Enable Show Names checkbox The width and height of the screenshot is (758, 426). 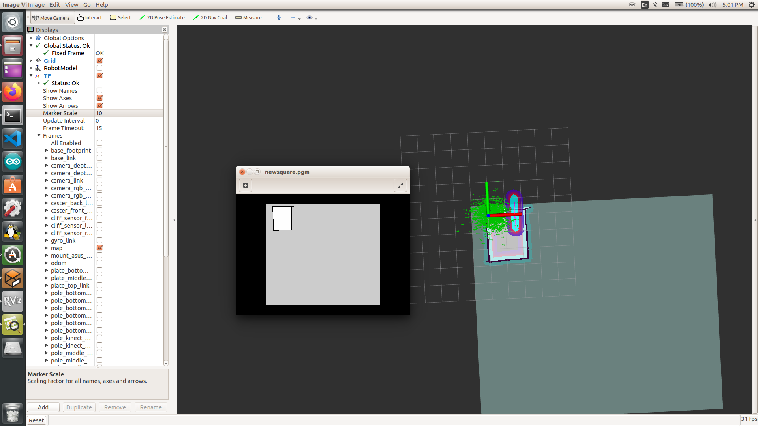click(x=99, y=91)
